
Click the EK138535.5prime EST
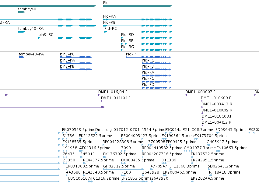click(65, 145)
